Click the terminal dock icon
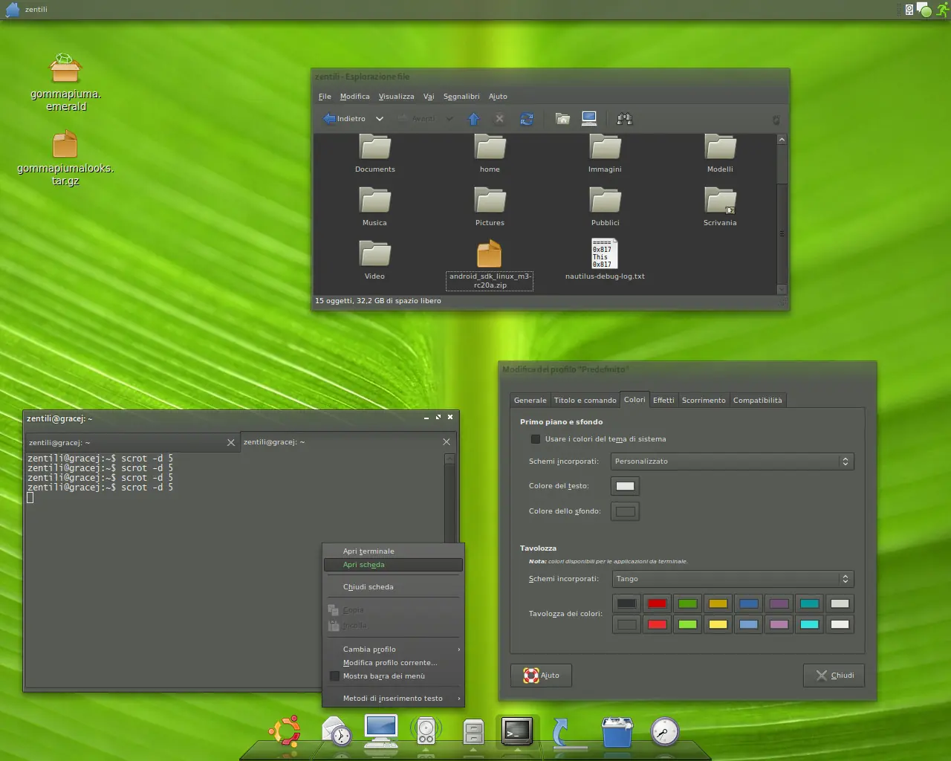This screenshot has height=761, width=951. point(517,731)
